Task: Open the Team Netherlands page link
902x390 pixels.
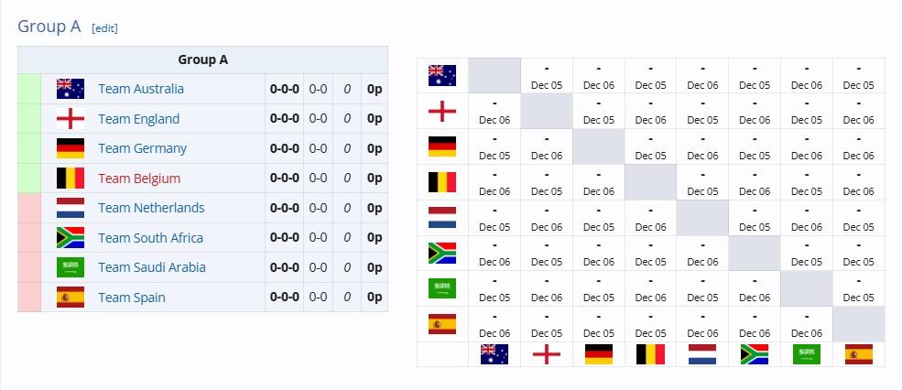Action: (151, 208)
